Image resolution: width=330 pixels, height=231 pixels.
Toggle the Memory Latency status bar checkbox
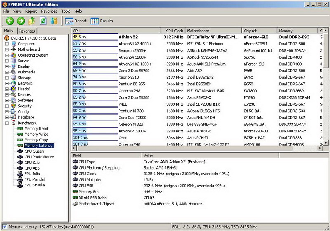(x=5, y=226)
